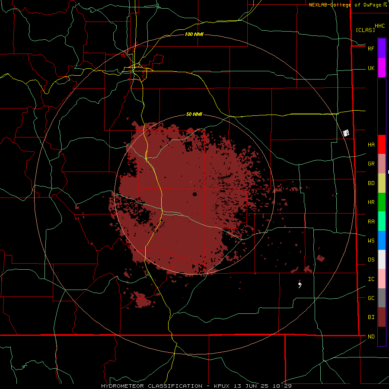Click the 10:29 timestamp
Image resolution: width=389 pixels, height=389 pixels.
click(x=282, y=386)
